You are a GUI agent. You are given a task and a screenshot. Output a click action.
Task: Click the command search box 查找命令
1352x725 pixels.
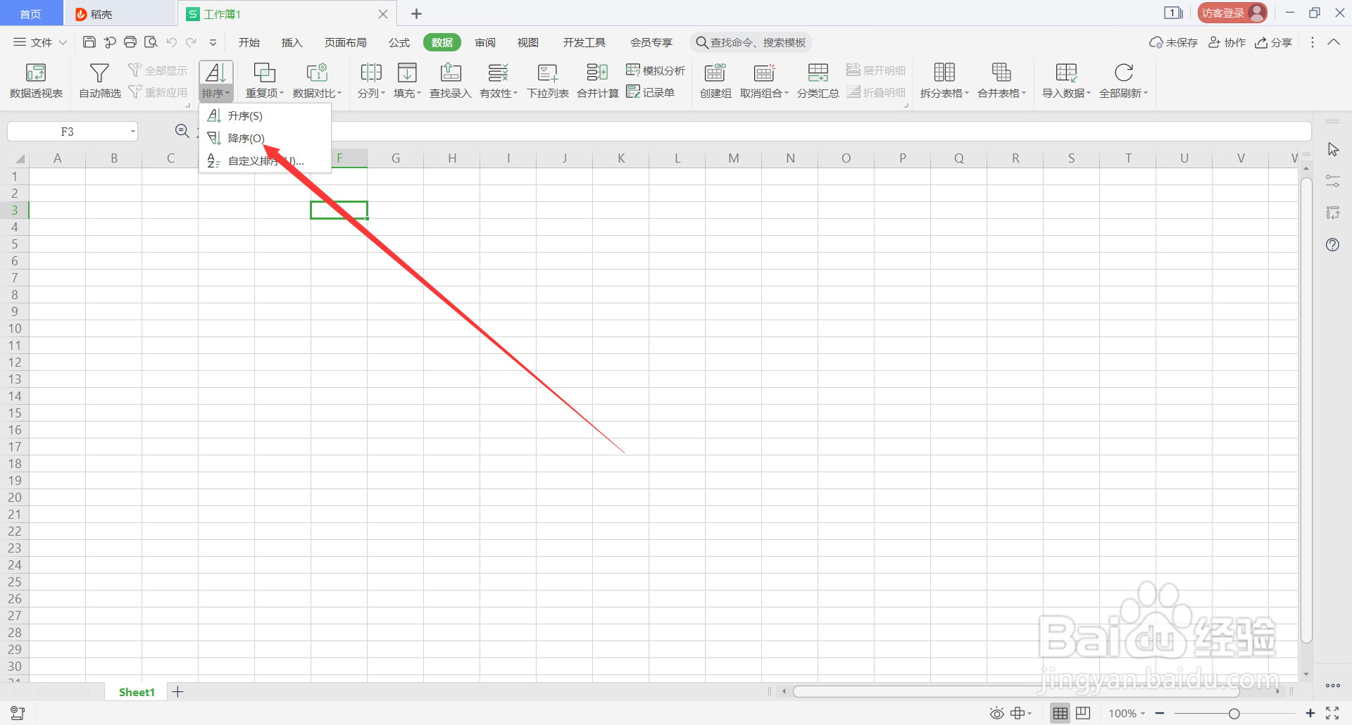pyautogui.click(x=751, y=42)
